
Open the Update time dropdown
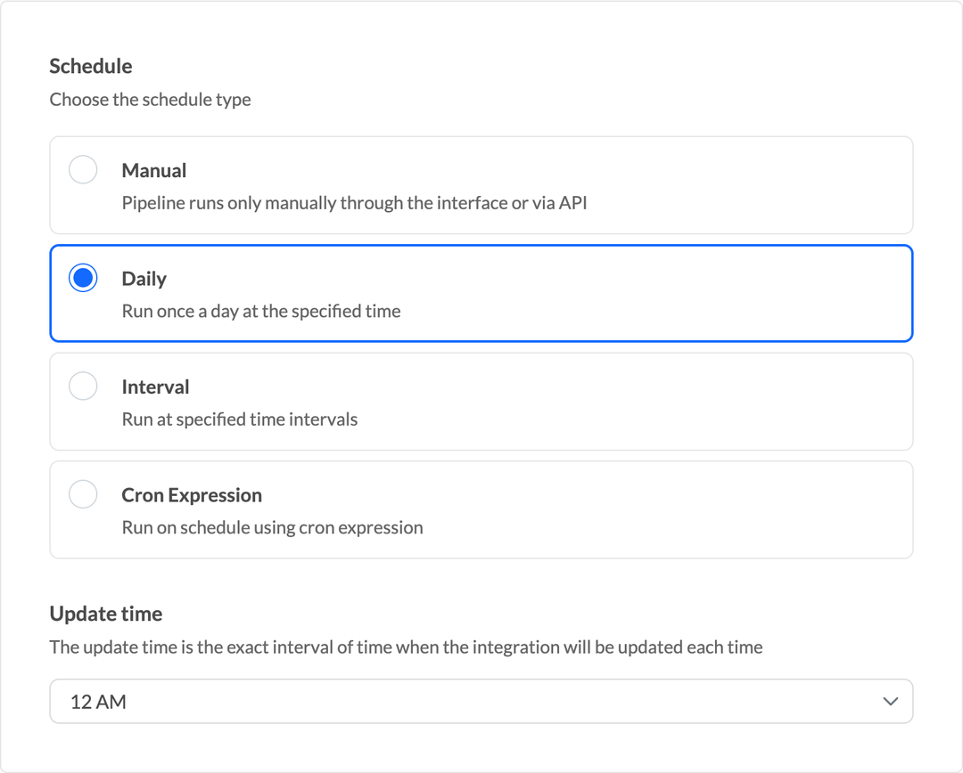pos(481,702)
